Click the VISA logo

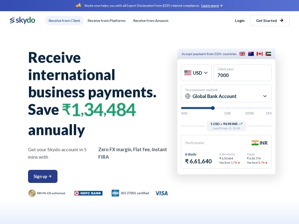click(x=161, y=193)
